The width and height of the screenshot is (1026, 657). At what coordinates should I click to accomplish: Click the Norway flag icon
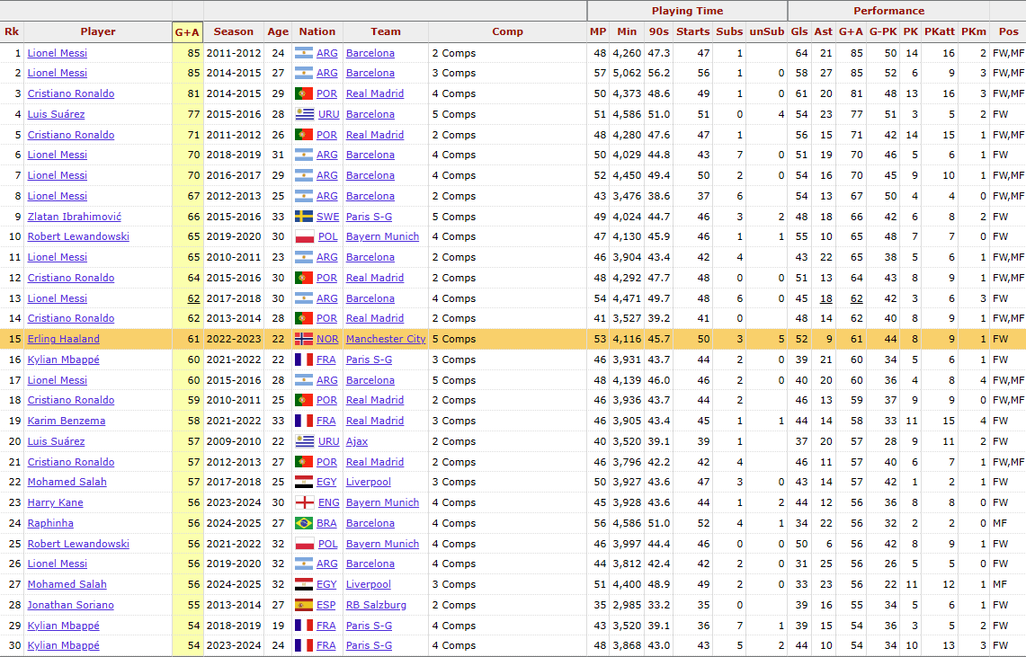point(304,339)
